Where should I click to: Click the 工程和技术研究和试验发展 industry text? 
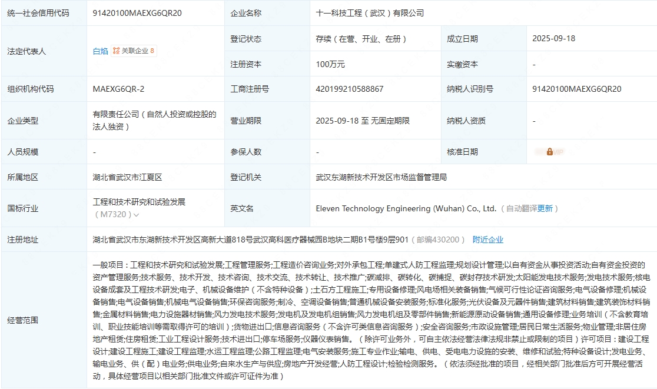tap(139, 202)
